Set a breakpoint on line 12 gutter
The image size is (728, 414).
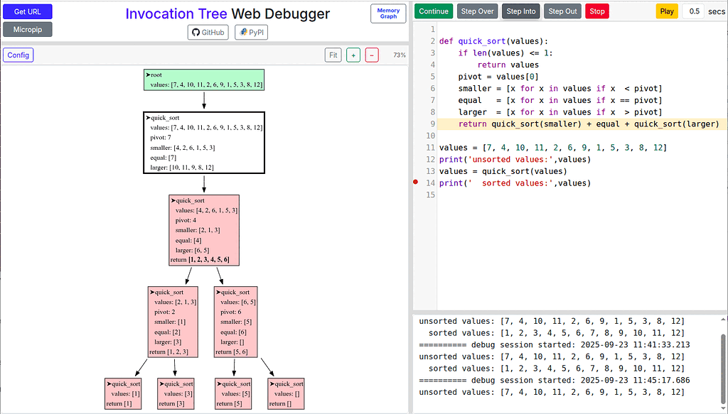tap(415, 159)
